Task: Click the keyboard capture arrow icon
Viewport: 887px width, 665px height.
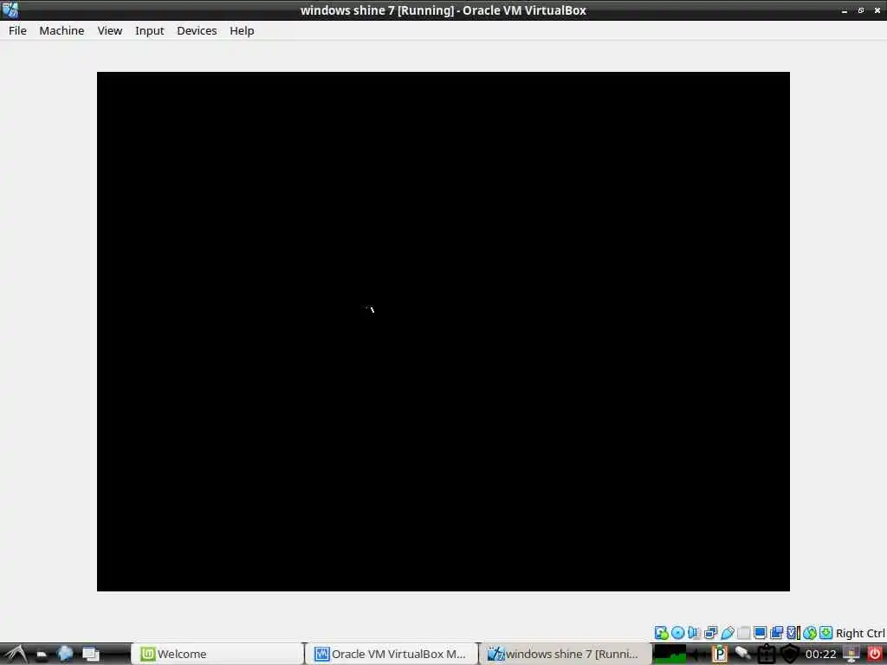Action: coord(825,633)
